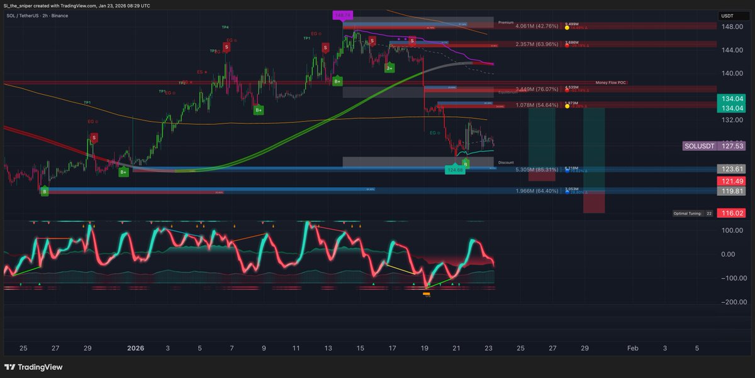The image size is (755, 378).
Task: Click the Equilibrium zone label
Action: point(507,92)
